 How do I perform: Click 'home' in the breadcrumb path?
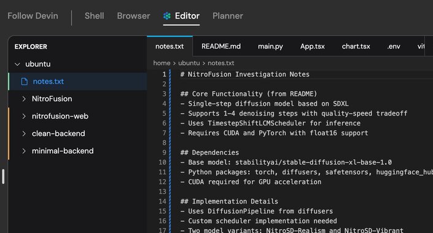162,63
